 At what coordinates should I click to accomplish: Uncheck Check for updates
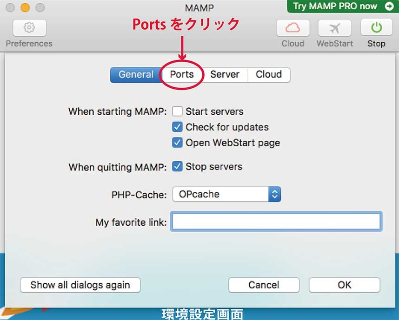[177, 127]
